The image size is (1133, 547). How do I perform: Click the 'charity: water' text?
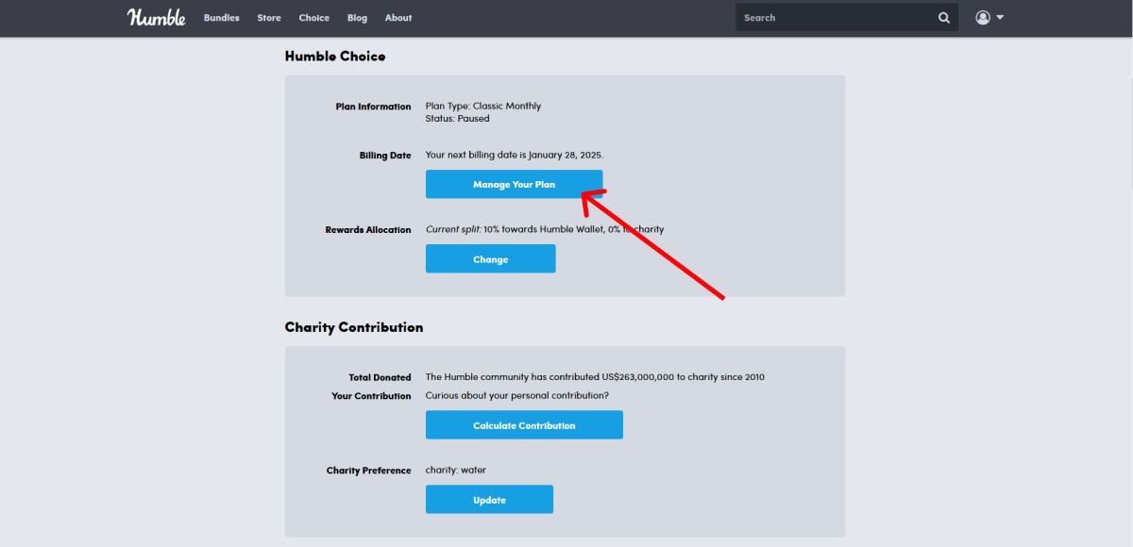pyautogui.click(x=456, y=470)
